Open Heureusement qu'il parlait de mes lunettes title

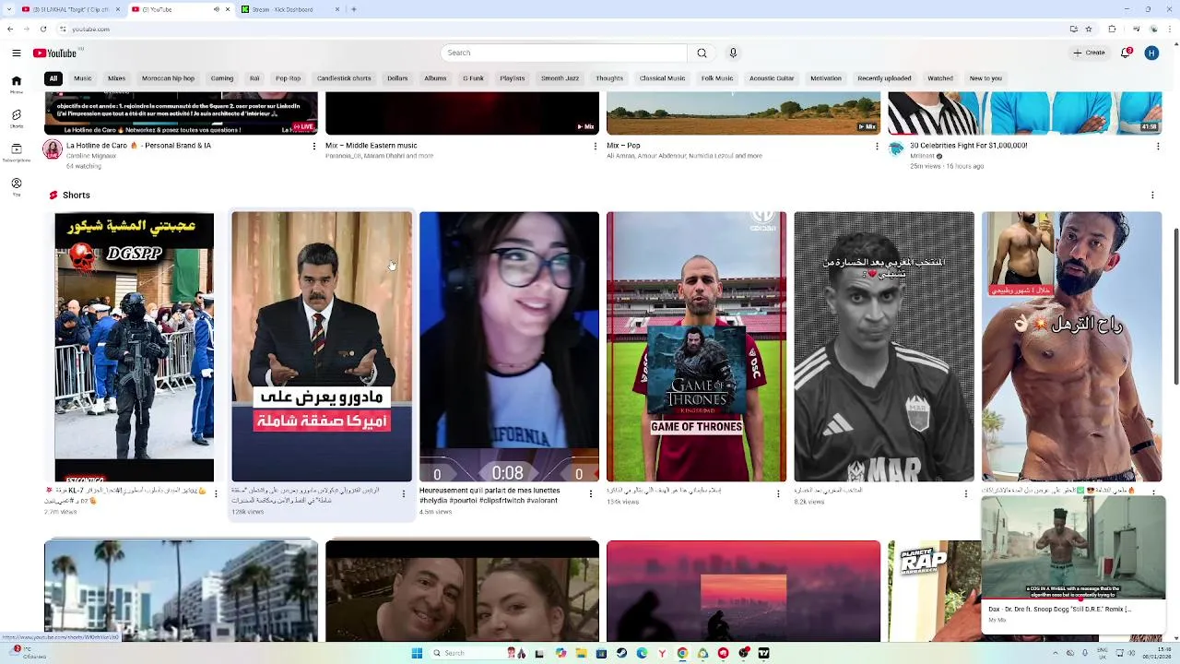tap(490, 495)
